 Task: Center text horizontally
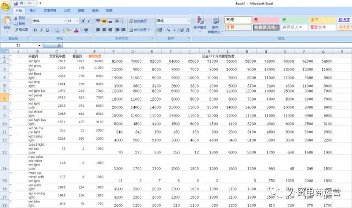104,30
